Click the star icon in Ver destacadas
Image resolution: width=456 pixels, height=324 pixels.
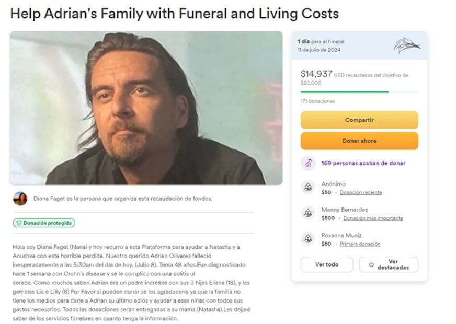click(371, 264)
